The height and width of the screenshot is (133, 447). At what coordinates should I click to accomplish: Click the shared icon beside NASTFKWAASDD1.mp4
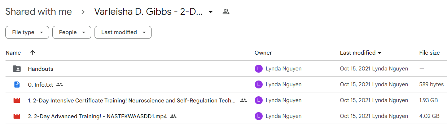(x=173, y=116)
